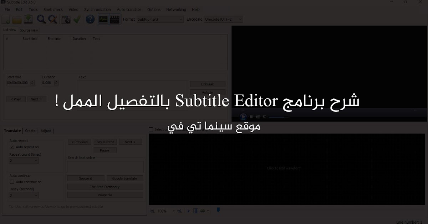This screenshot has width=428, height=224.
Task: Click the Start time spinner arrows
Action: (32, 83)
